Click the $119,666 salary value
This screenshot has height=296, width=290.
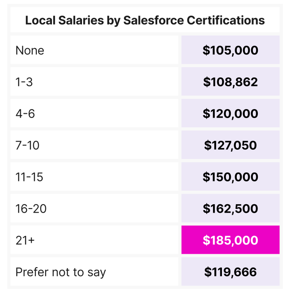click(x=230, y=272)
